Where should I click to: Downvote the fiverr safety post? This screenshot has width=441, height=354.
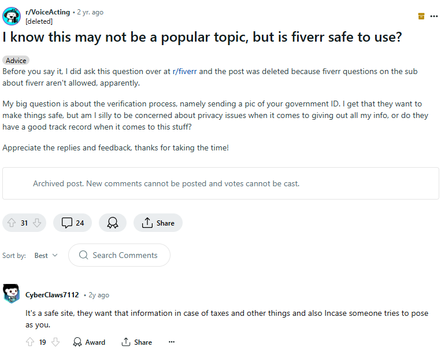coord(37,223)
